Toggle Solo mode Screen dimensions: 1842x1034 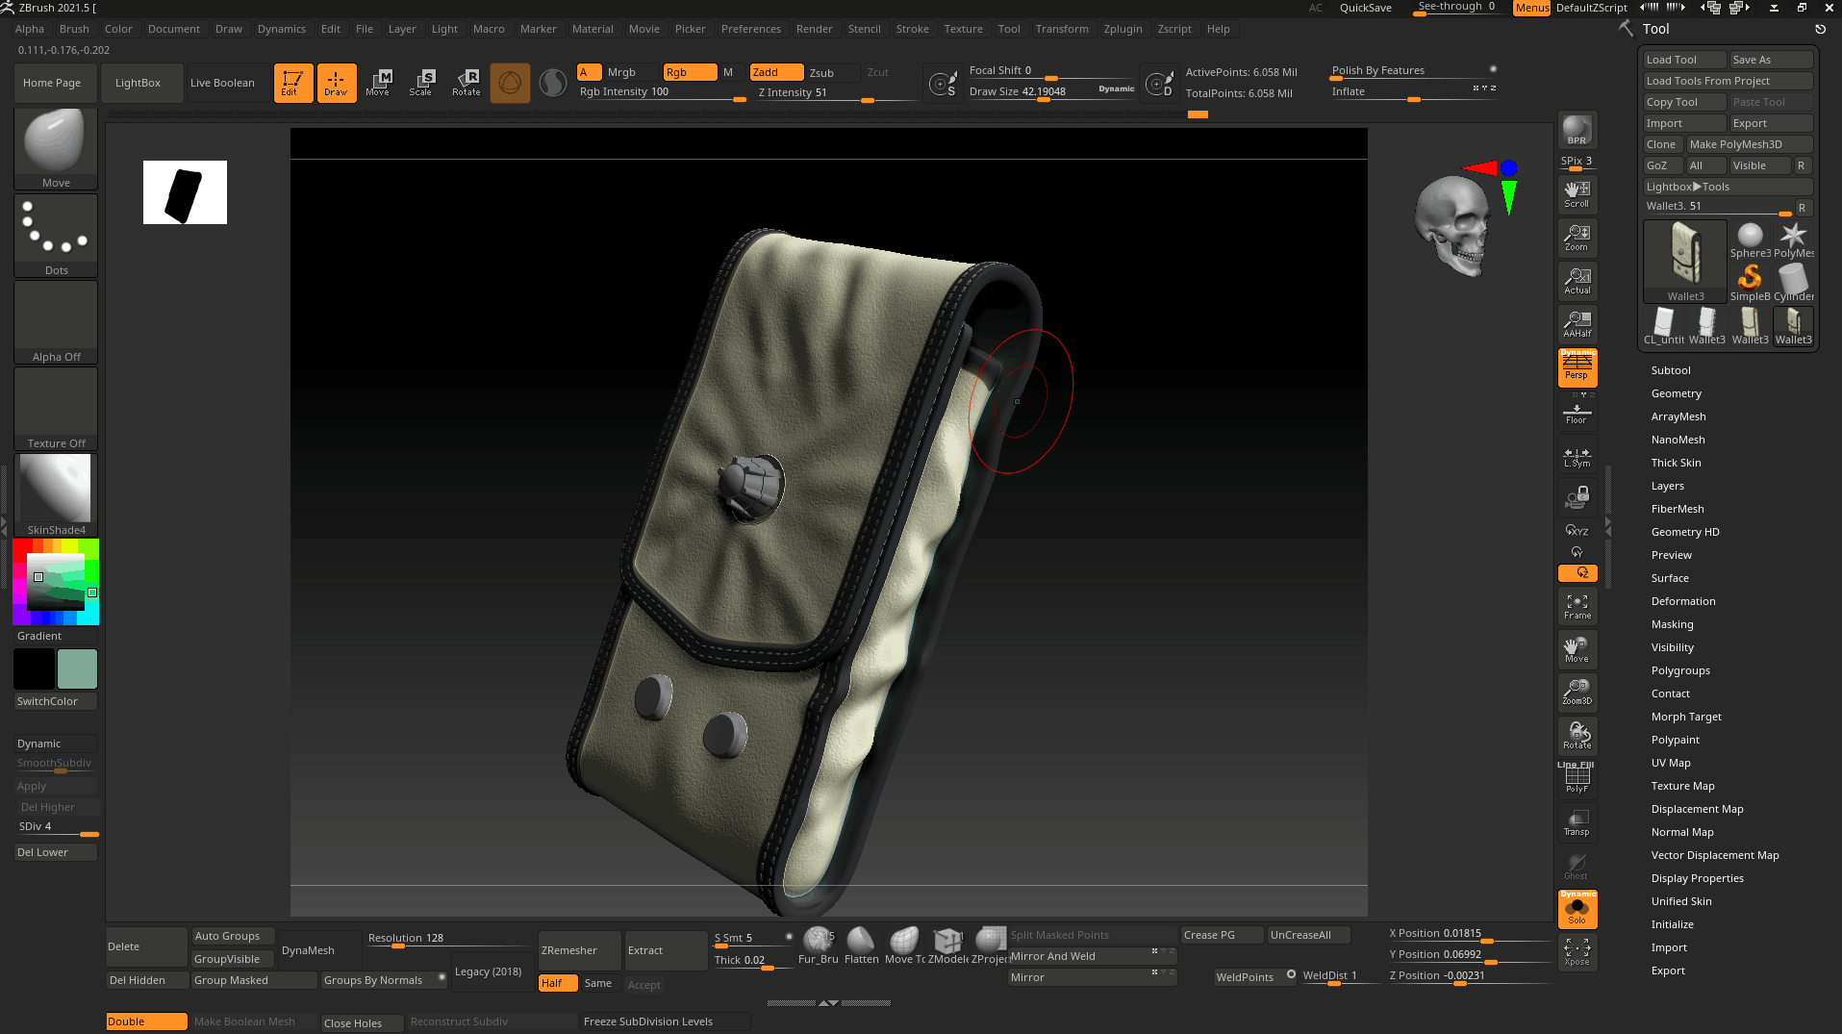tap(1577, 909)
